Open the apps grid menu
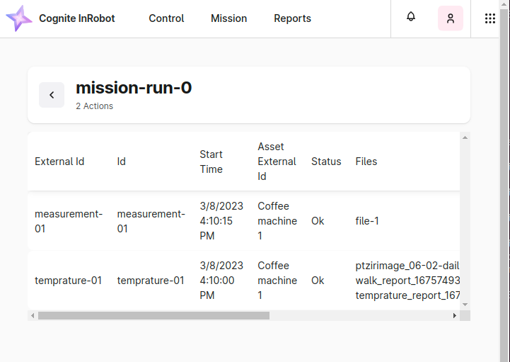 click(x=490, y=18)
